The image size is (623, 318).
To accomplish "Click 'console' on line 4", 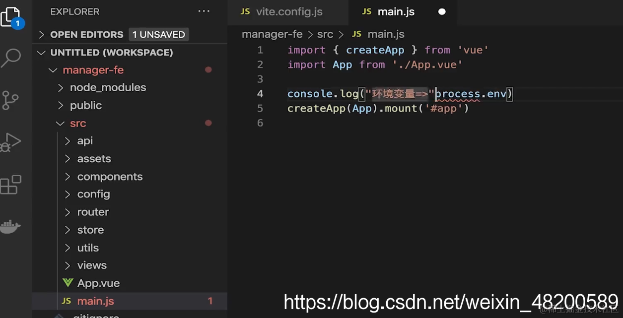I will (310, 94).
